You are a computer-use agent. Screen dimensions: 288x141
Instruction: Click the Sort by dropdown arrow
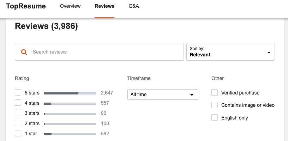pos(269,53)
